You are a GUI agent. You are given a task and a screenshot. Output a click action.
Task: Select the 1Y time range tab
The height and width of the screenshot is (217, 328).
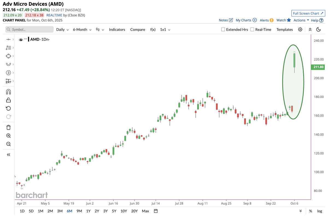[88, 211]
